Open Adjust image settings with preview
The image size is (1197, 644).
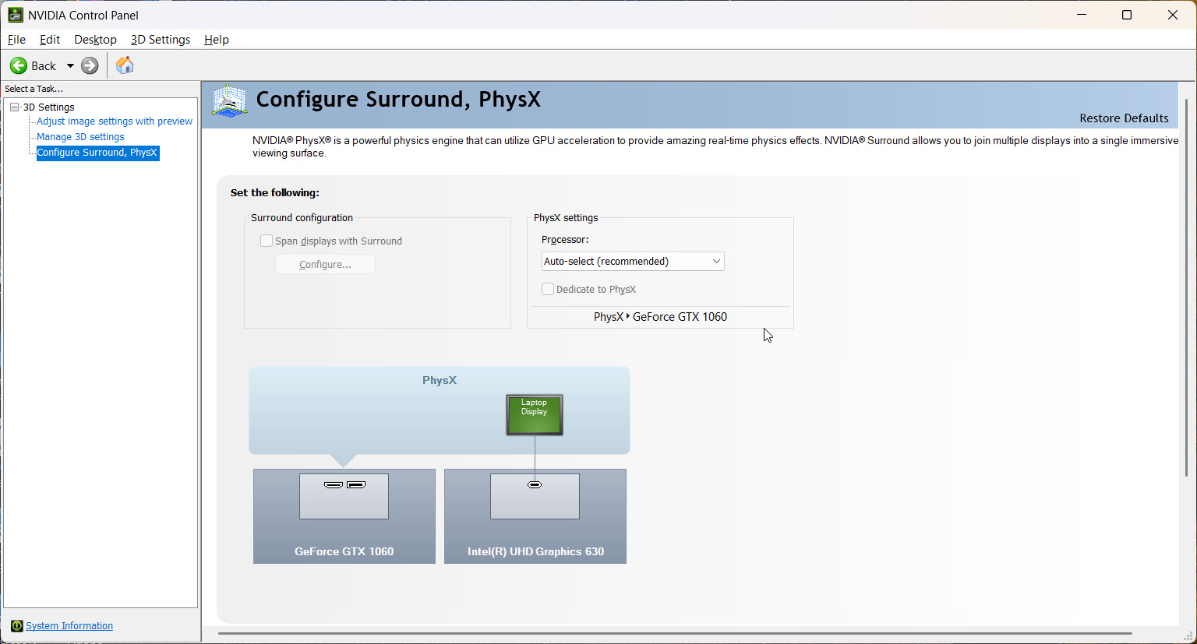point(115,121)
